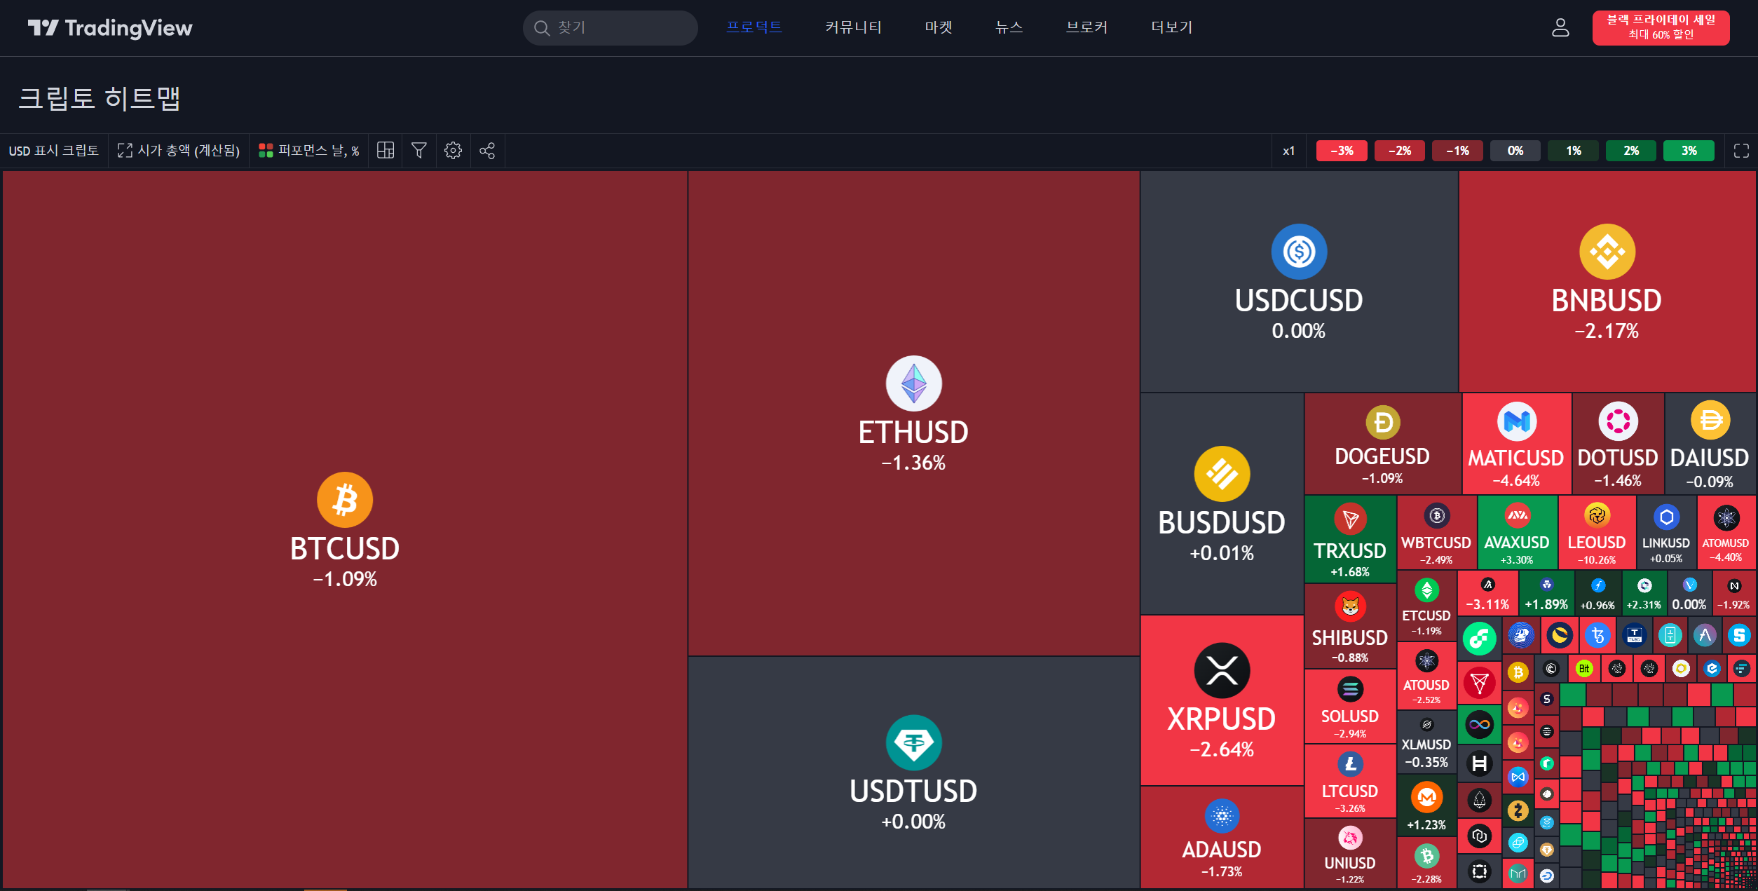Click the AVAXUSD Avalanche icon
Image resolution: width=1758 pixels, height=891 pixels.
(x=1518, y=515)
